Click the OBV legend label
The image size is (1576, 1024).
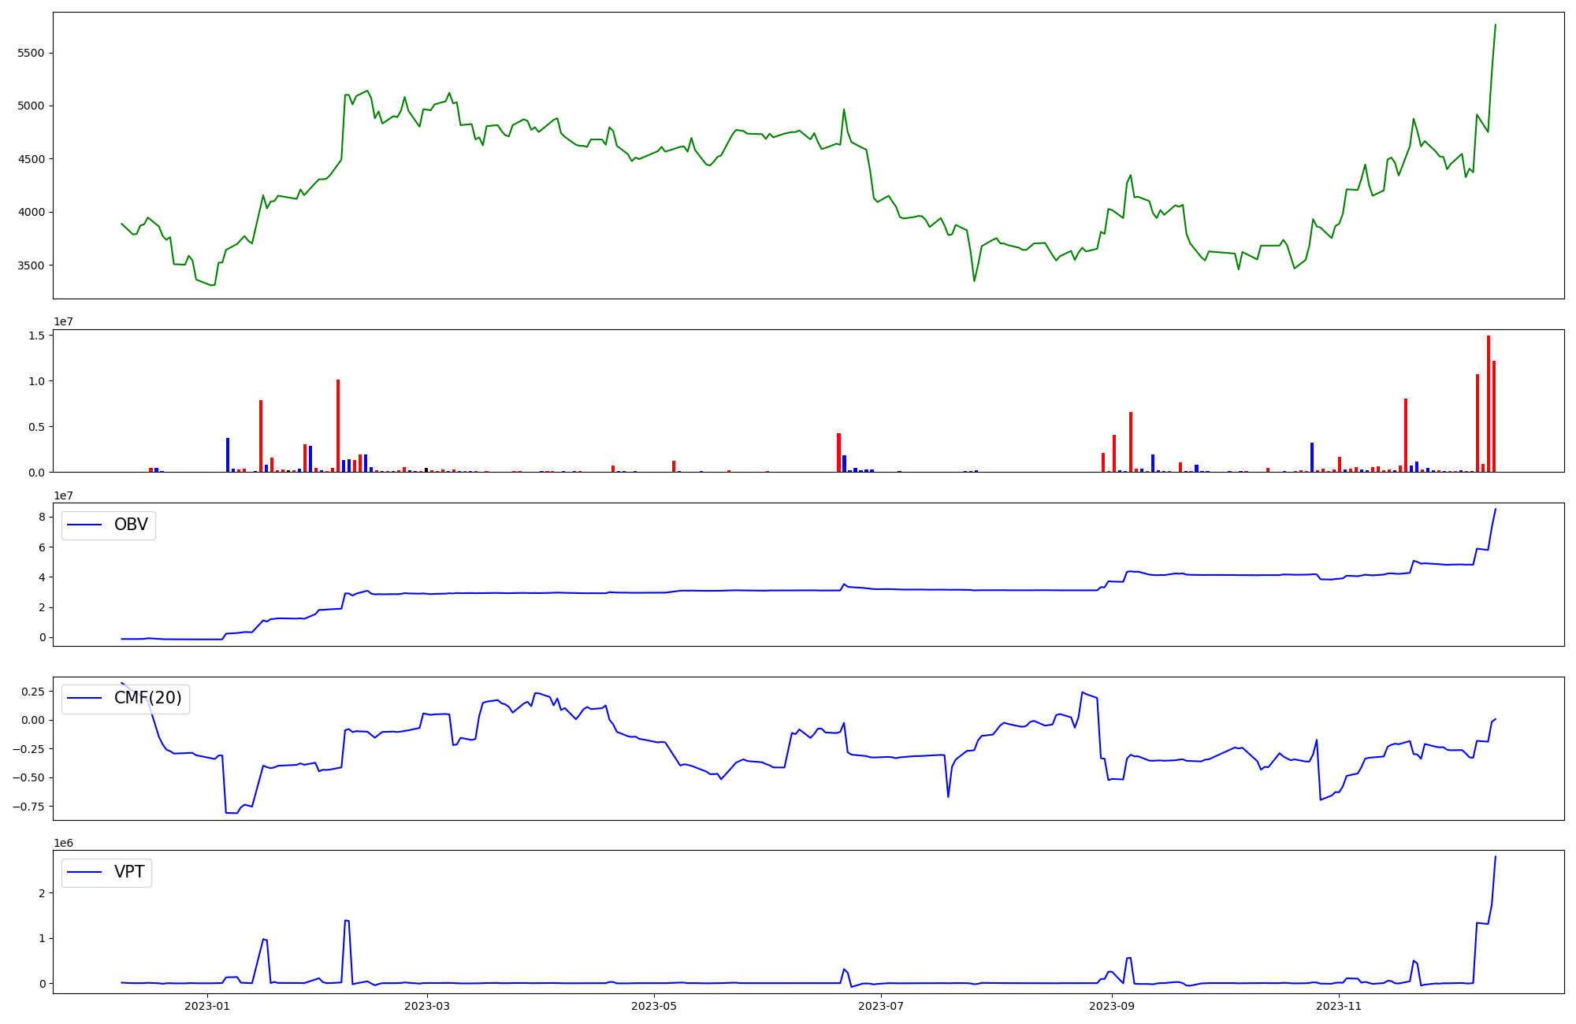[x=131, y=525]
